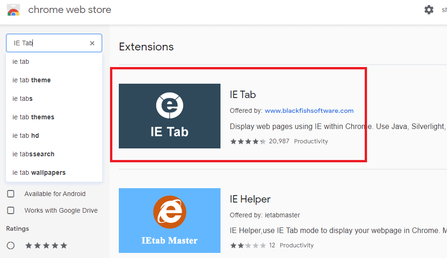Visit www.blackfishsoftware.com link
Viewport: 447px width, 258px height.
click(309, 111)
